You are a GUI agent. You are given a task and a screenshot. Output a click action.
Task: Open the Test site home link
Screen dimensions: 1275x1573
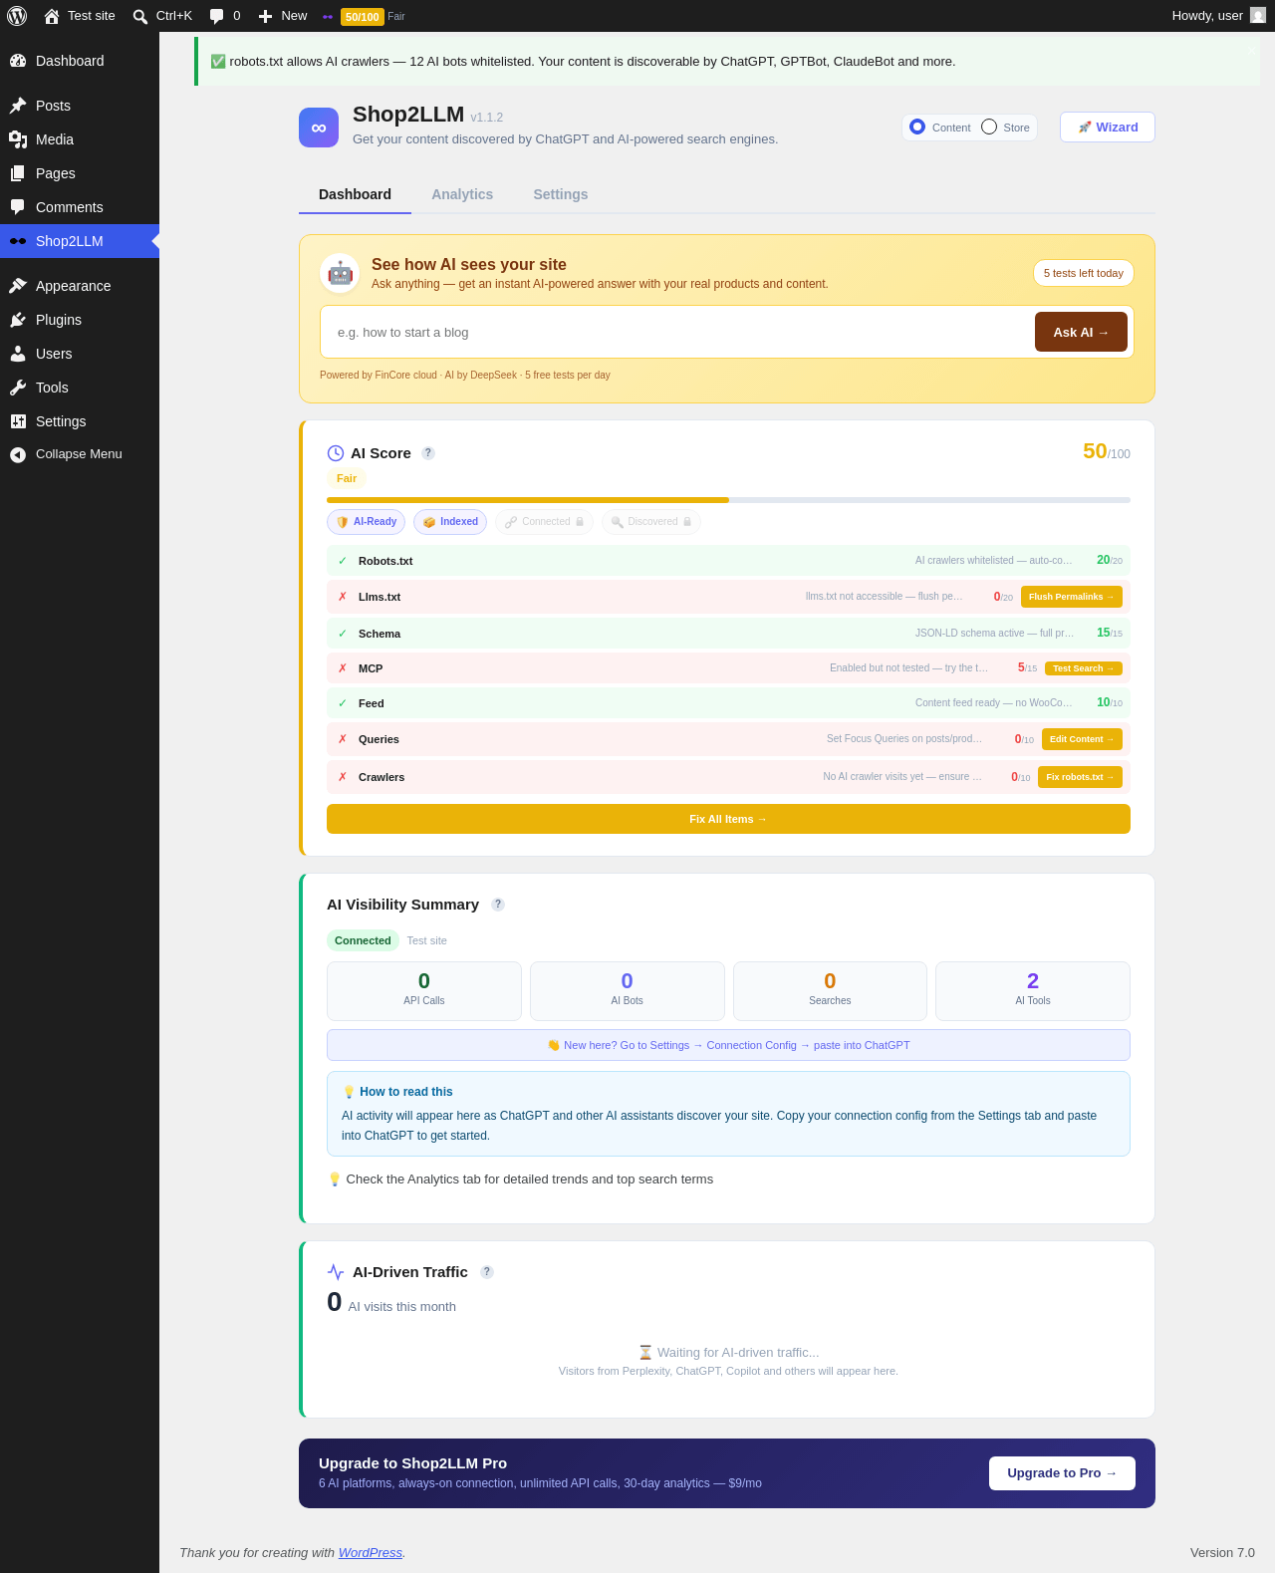click(x=80, y=16)
